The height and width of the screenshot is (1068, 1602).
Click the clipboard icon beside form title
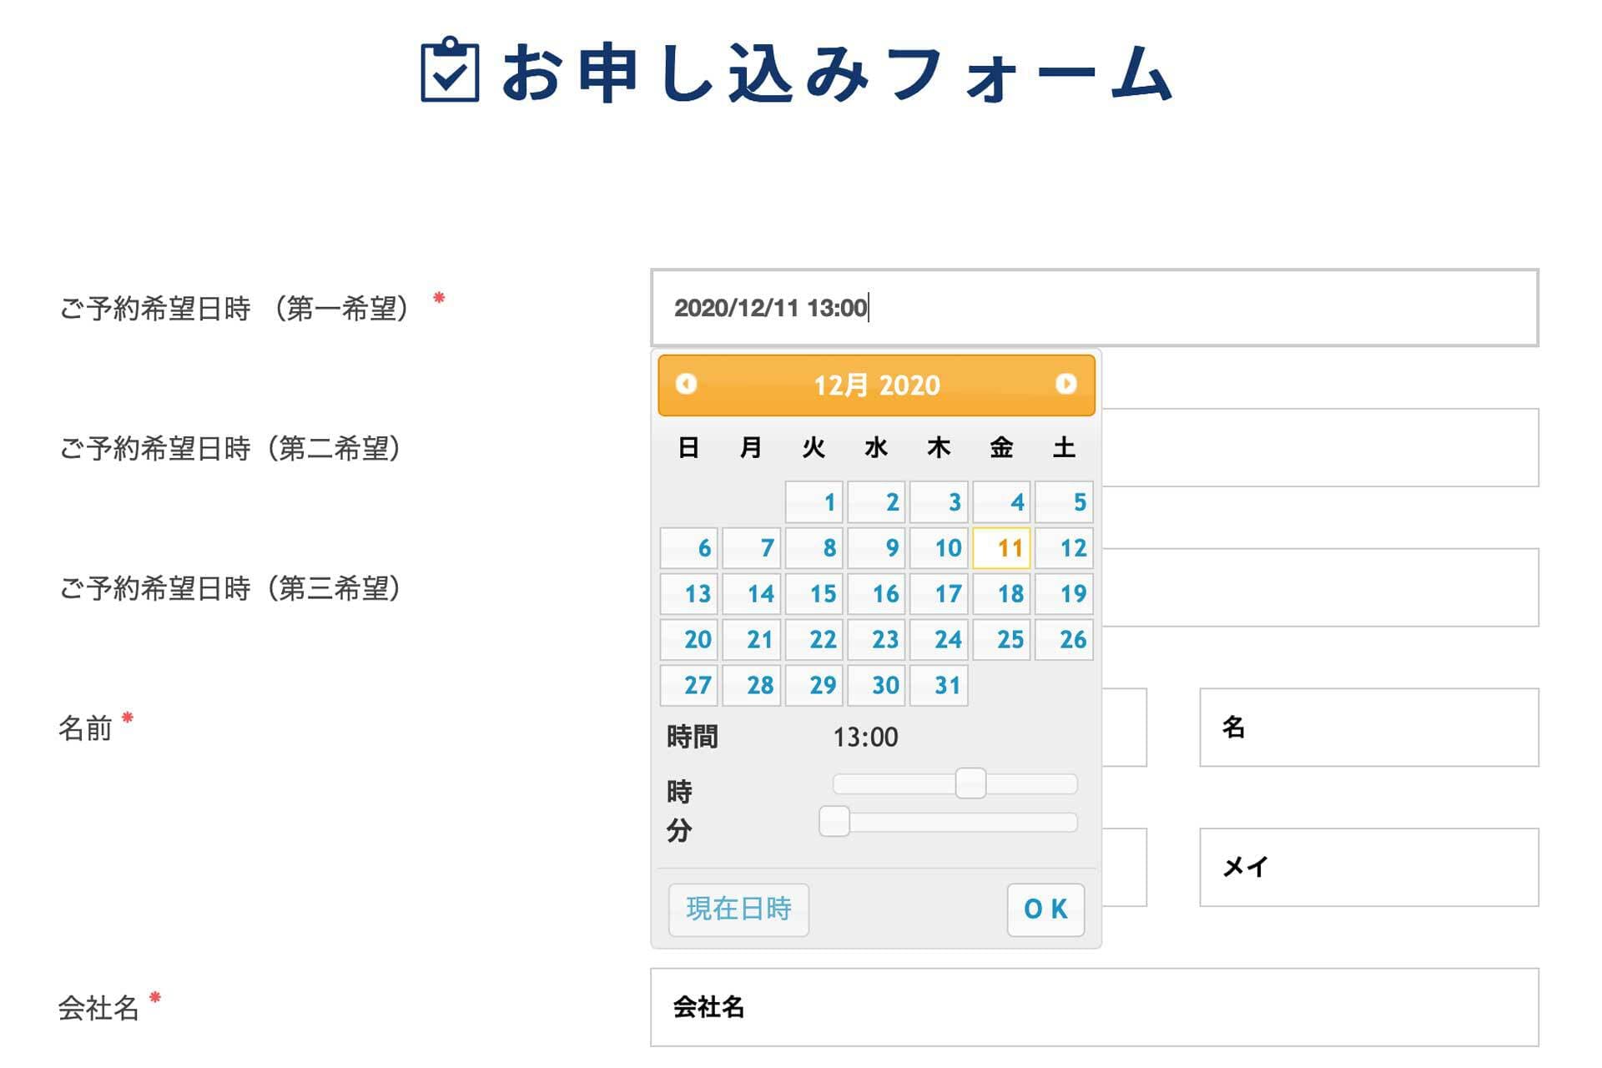click(450, 71)
